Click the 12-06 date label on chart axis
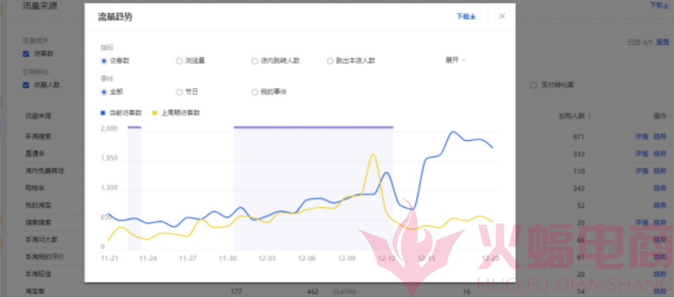 point(306,258)
